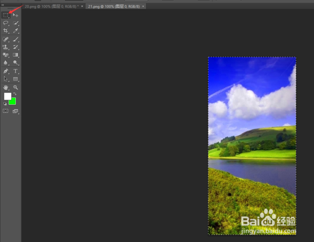Select the Quick Selection tool
This screenshot has height=242, width=314.
15,23
